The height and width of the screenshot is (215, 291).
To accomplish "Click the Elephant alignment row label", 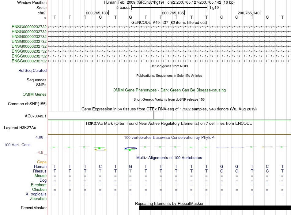I will coord(39,185).
